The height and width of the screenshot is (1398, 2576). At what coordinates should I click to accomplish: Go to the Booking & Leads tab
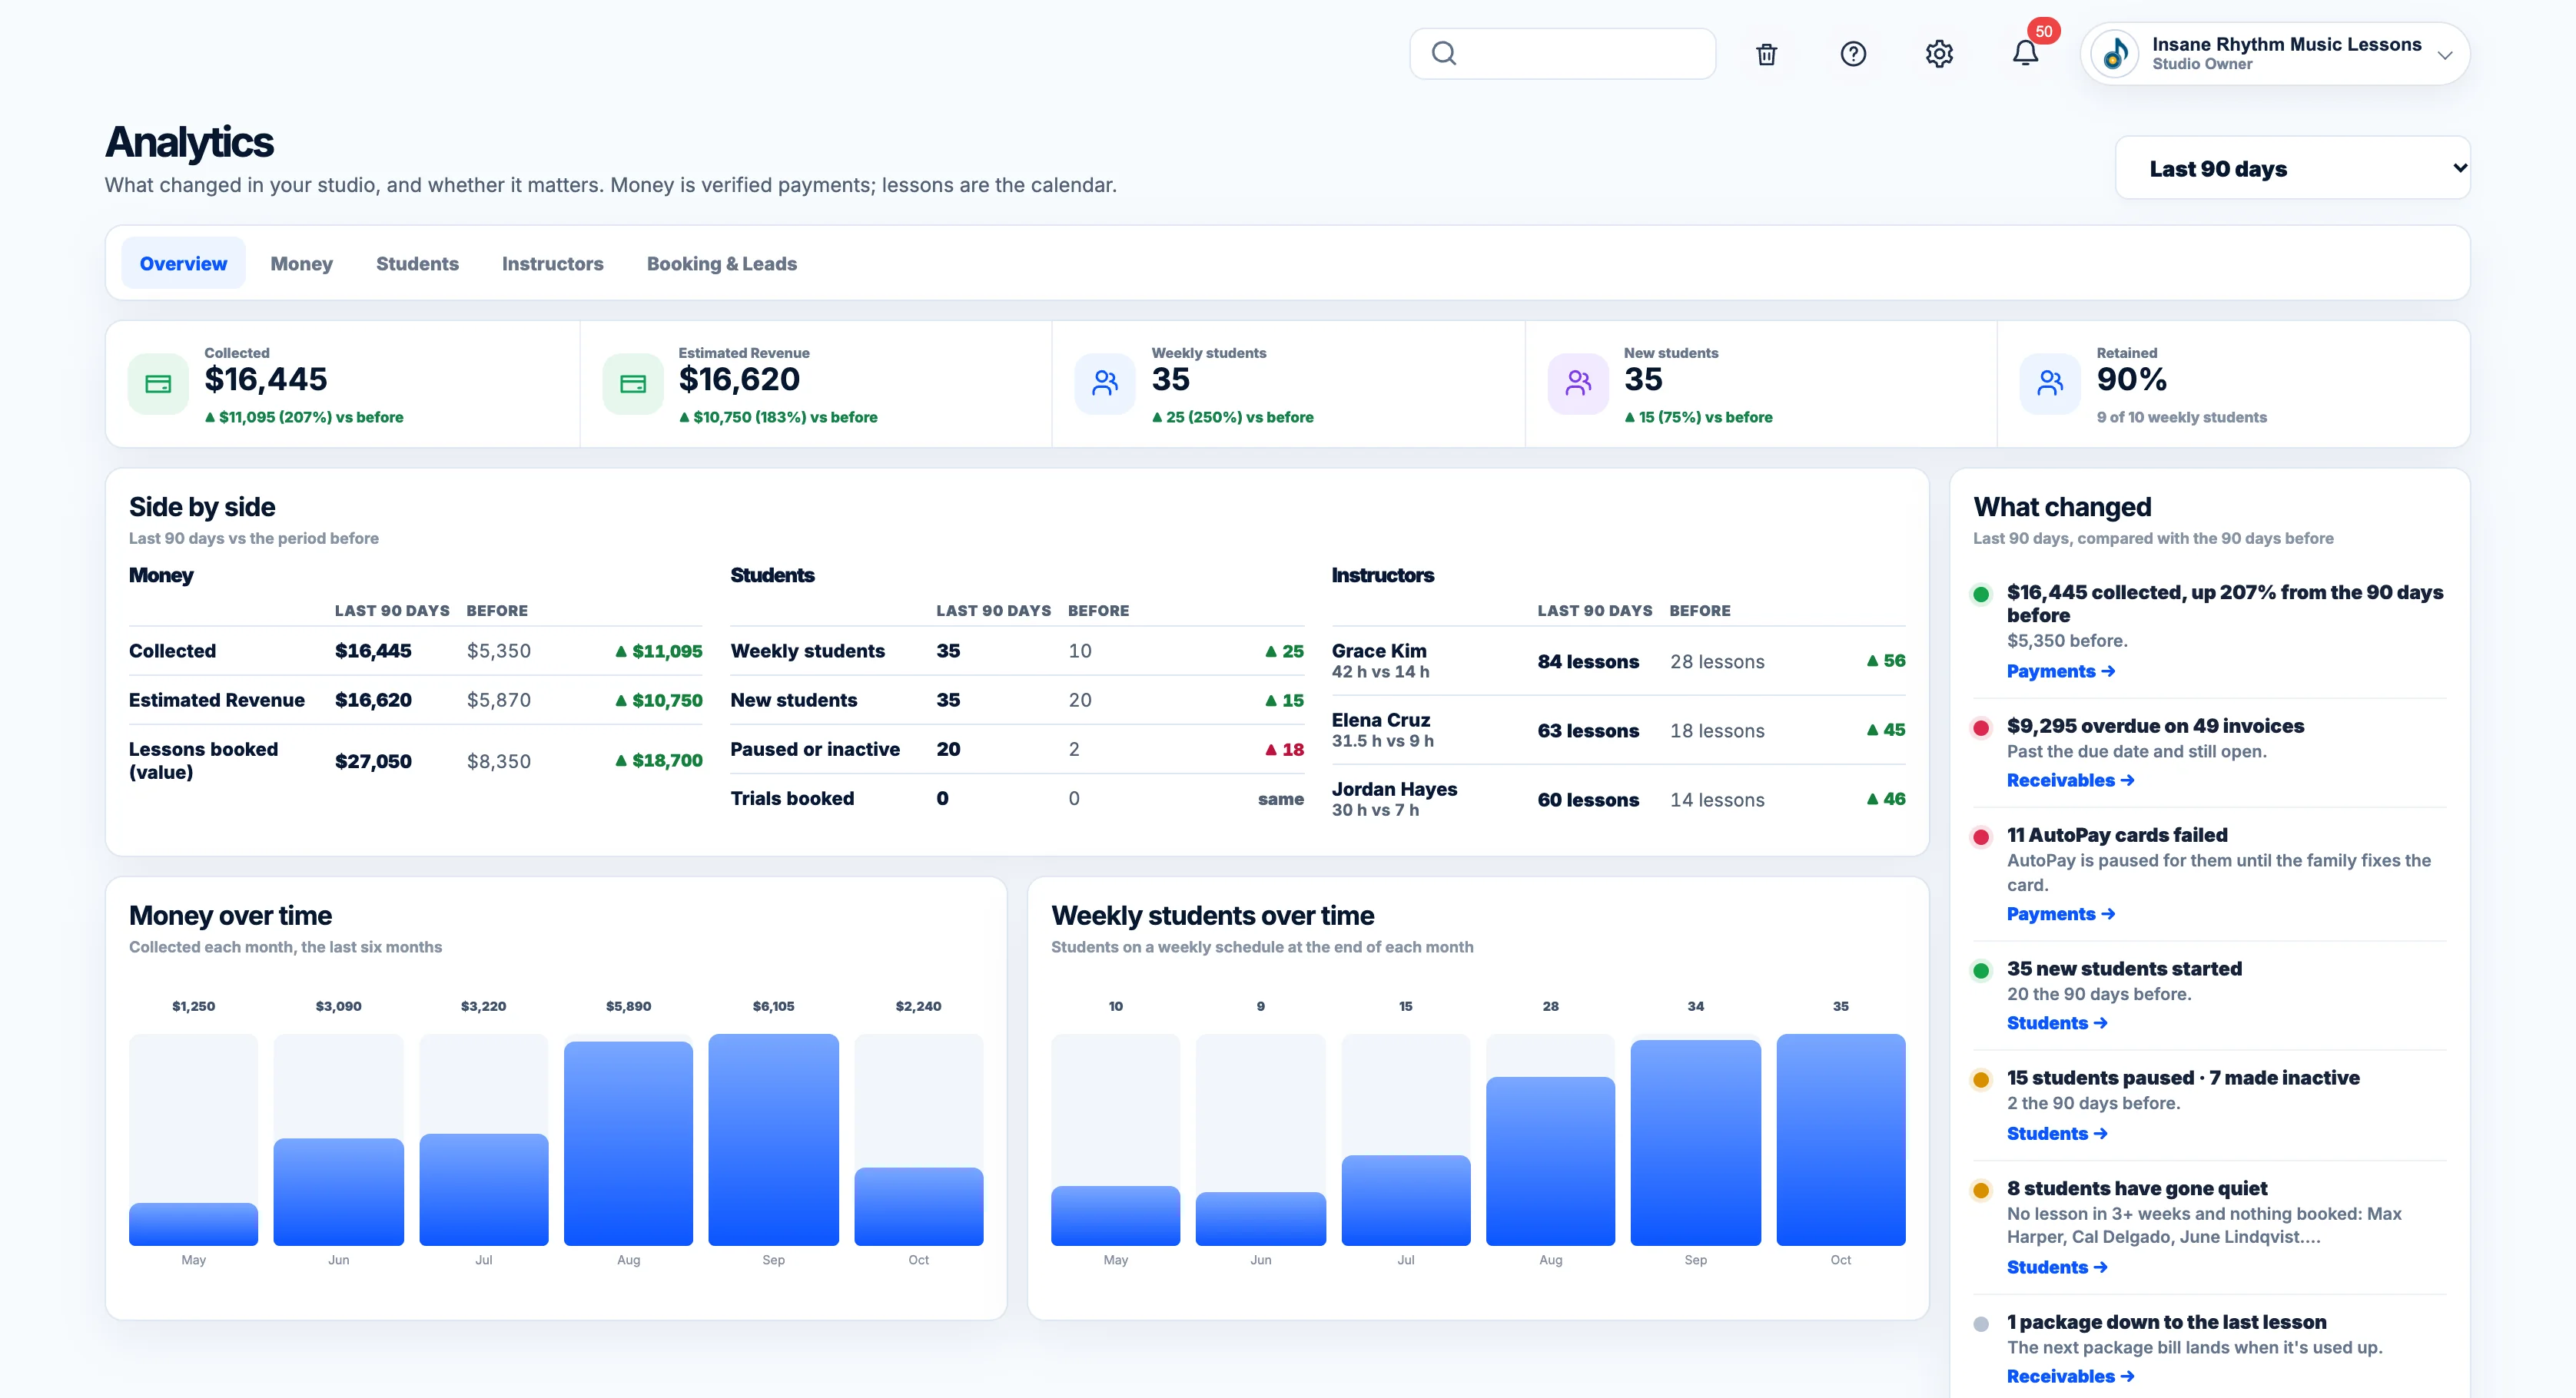721,263
